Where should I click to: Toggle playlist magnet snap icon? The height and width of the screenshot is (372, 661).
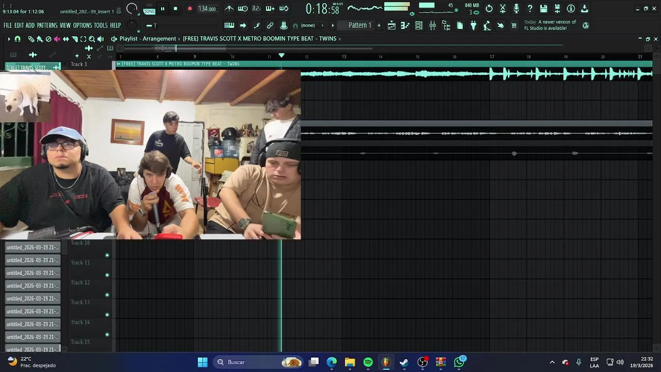tap(18, 39)
